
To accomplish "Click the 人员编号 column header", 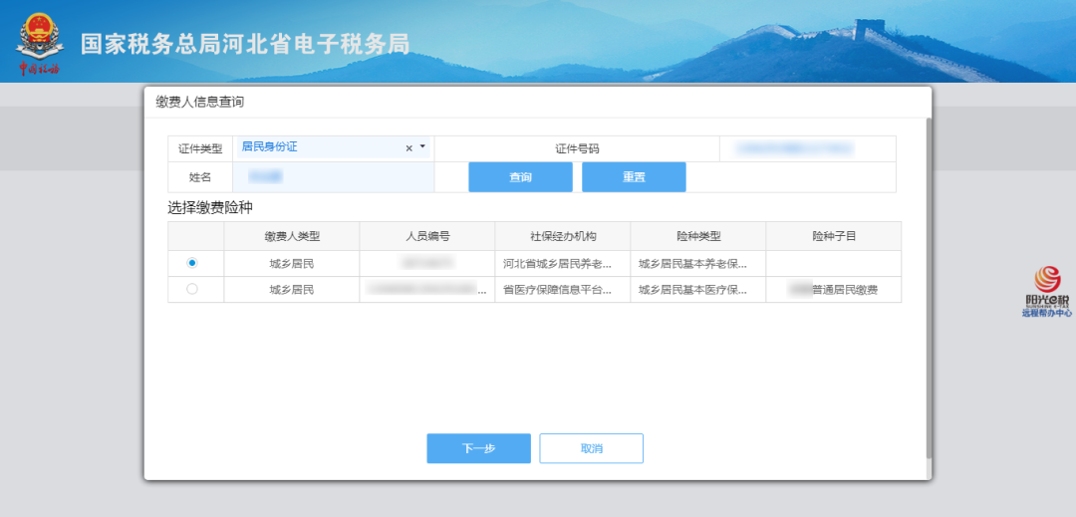I will pyautogui.click(x=426, y=236).
